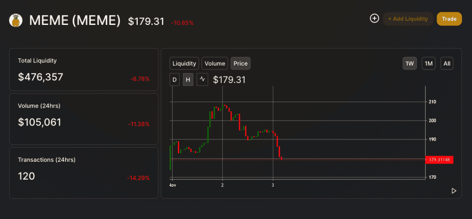Click the chart's $179.31 price readout
The image size is (472, 219).
click(229, 80)
